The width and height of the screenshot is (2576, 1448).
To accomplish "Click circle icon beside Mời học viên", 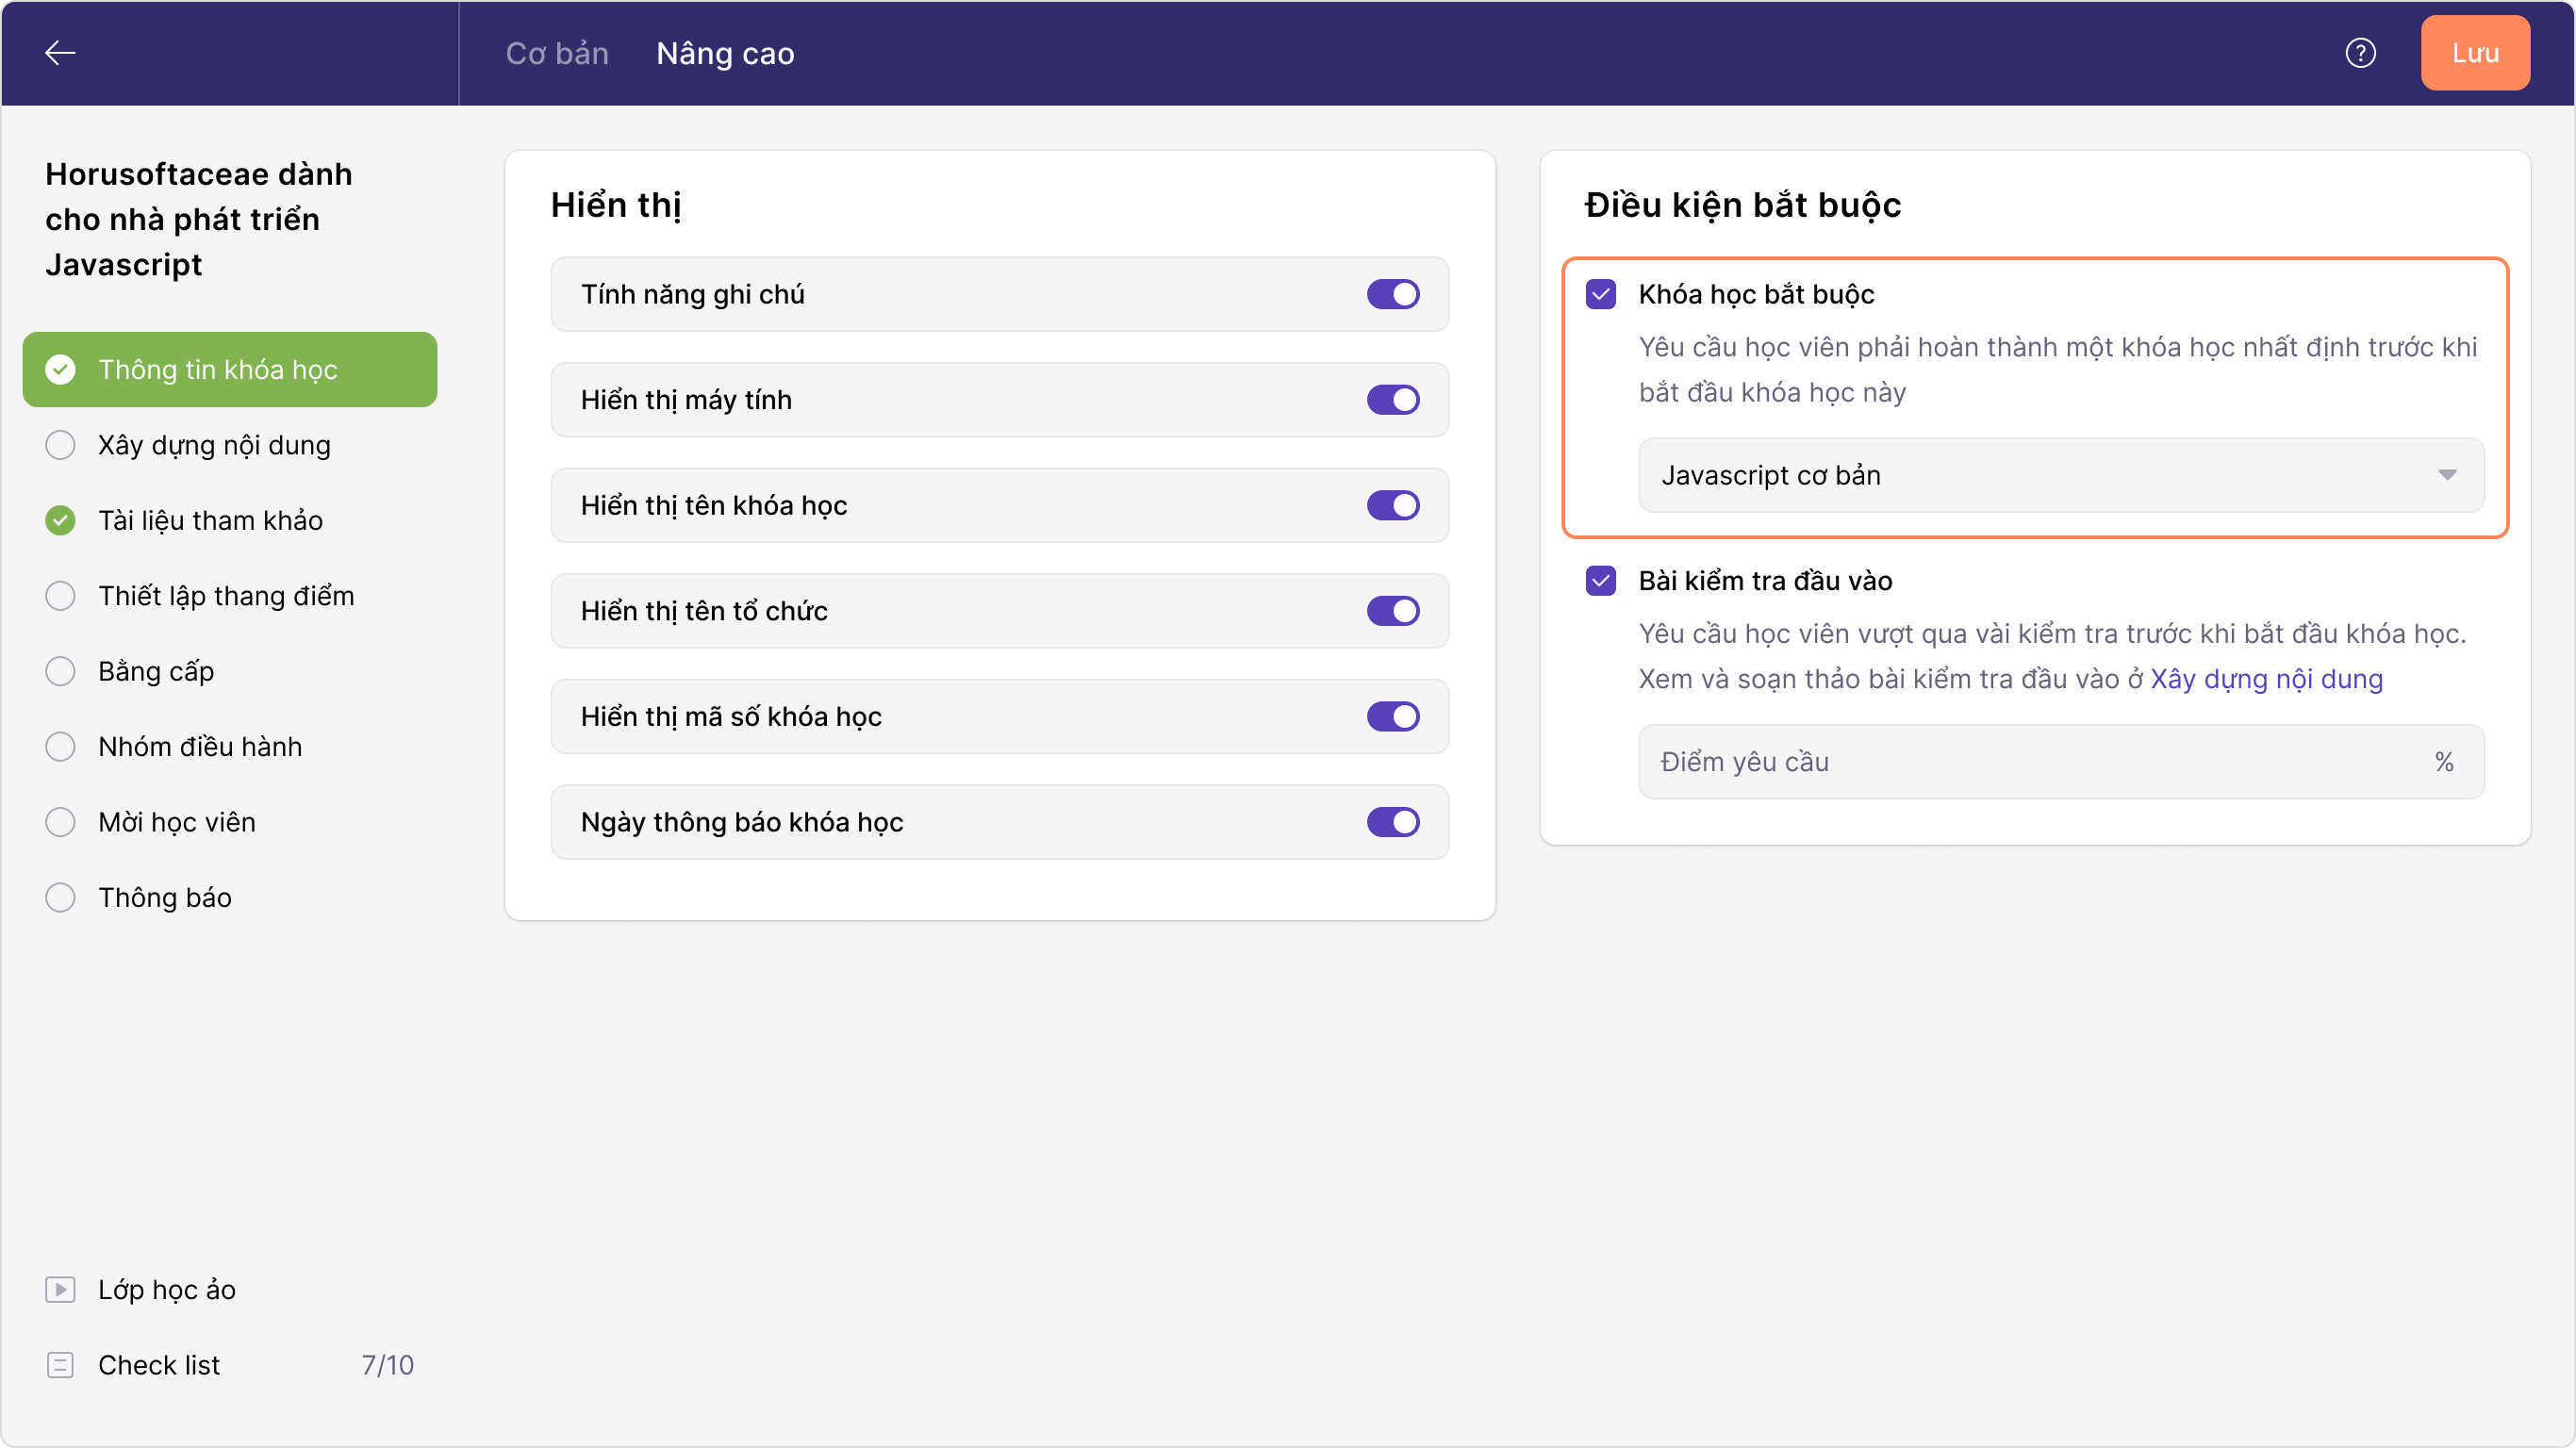I will [60, 822].
